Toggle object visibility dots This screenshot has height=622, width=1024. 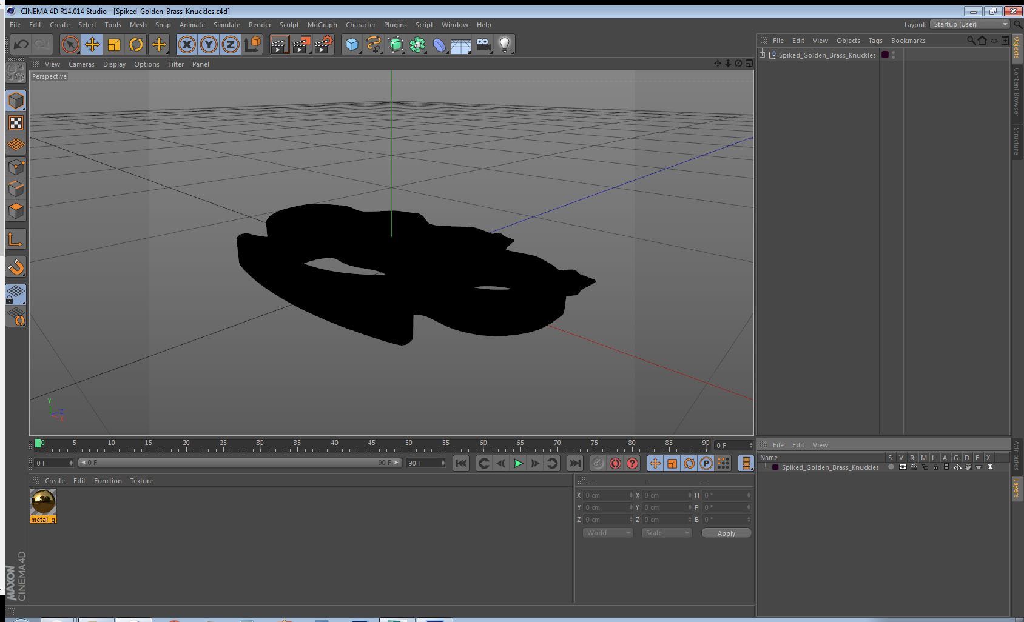(x=894, y=55)
